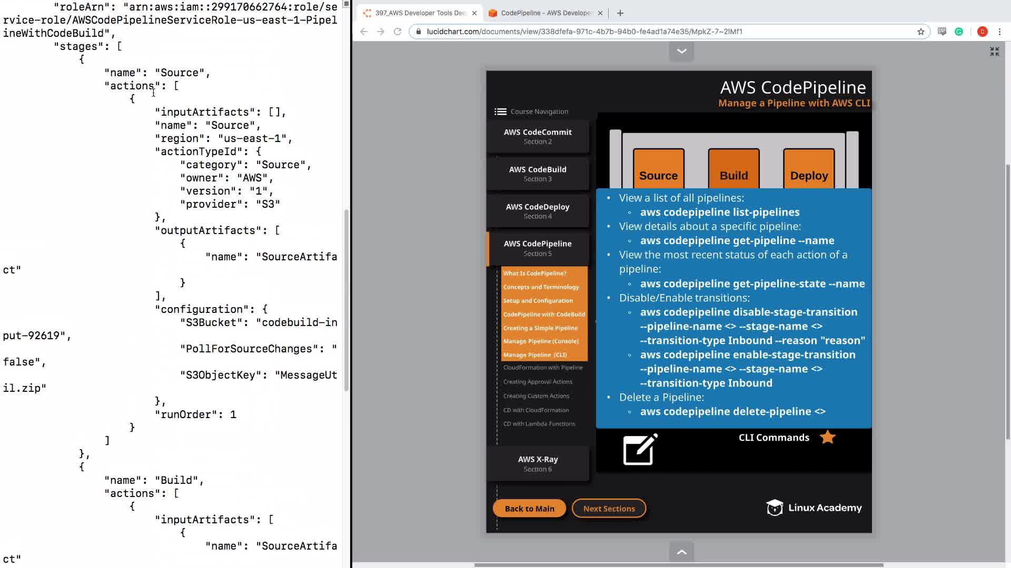1011x568 pixels.
Task: Click the edit note pencil icon
Action: (x=640, y=450)
